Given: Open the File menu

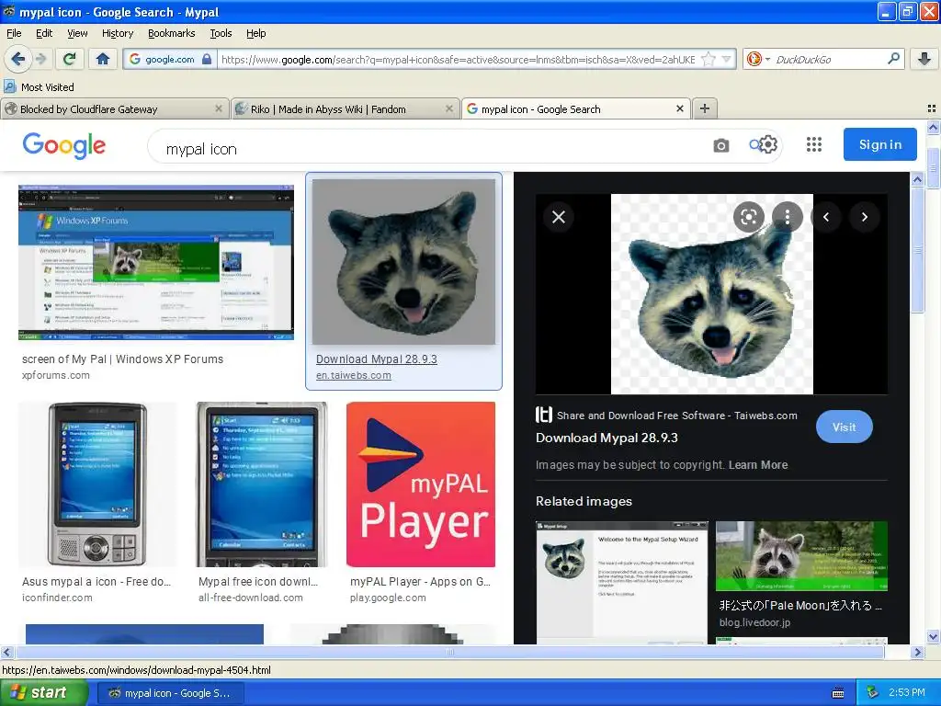Looking at the screenshot, I should 14,33.
